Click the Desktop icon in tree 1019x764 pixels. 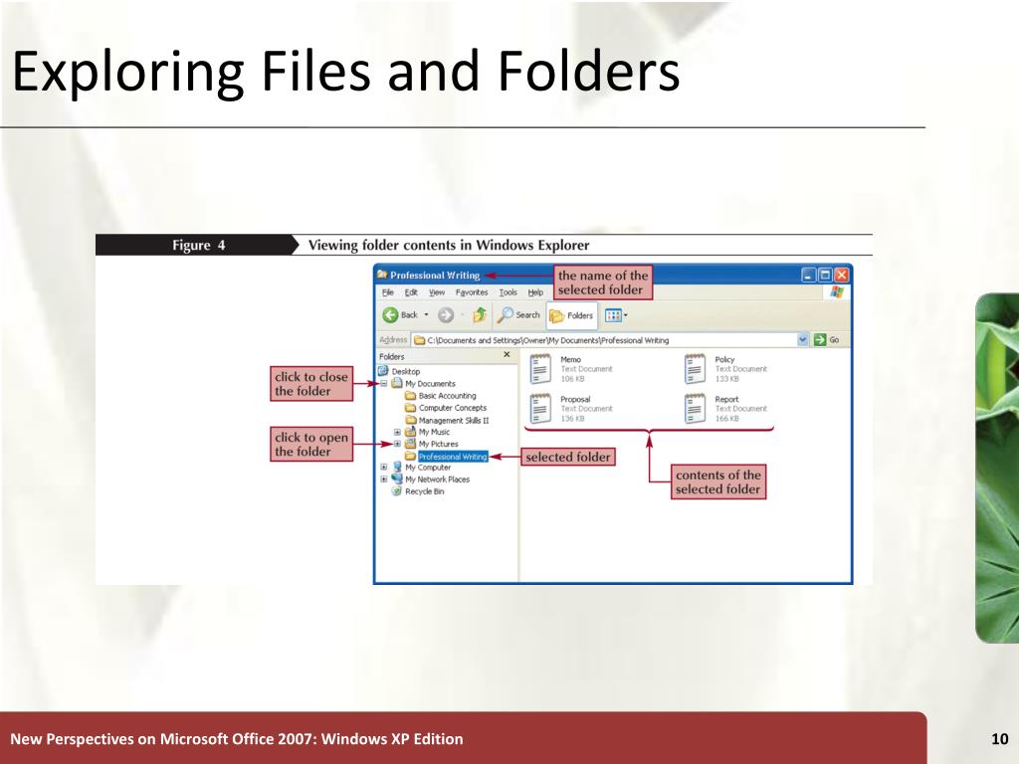(383, 371)
